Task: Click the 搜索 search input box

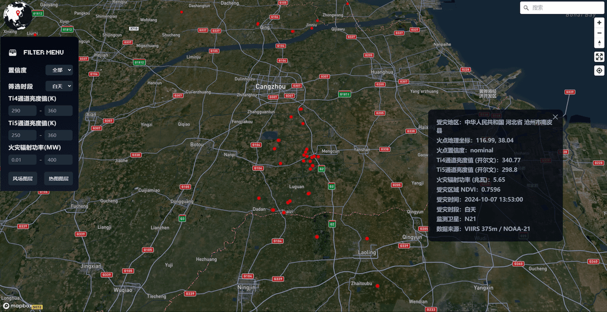Action: point(562,7)
